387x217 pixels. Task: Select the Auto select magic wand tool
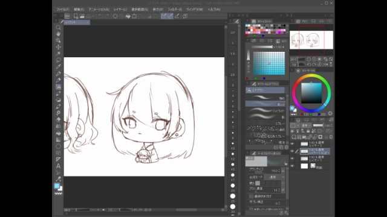pyautogui.click(x=58, y=54)
